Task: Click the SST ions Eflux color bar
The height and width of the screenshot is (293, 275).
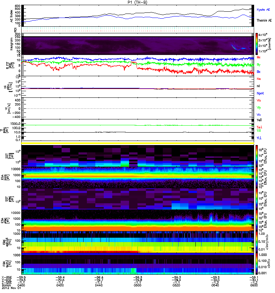Action: point(257,156)
